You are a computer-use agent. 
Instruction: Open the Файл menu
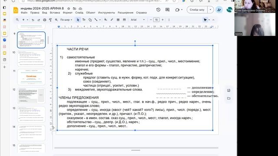pyautogui.click(x=24, y=13)
